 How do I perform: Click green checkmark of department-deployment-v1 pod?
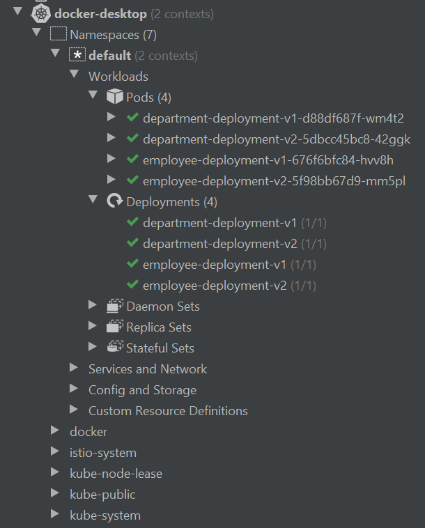point(132,118)
